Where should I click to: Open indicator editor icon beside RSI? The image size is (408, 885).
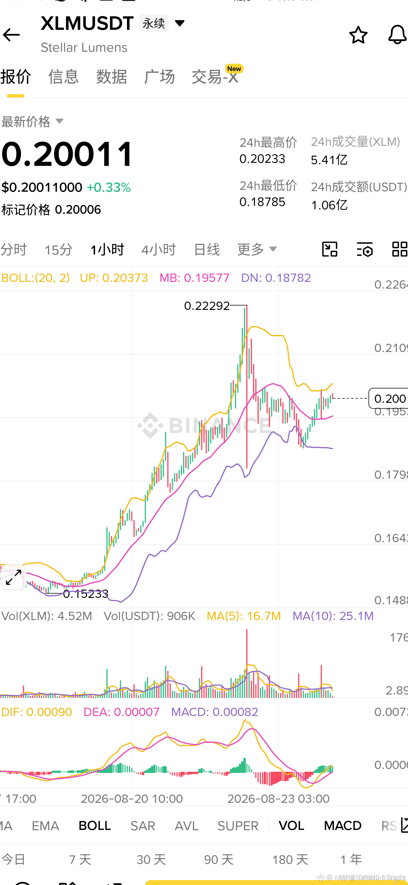pyautogui.click(x=404, y=826)
